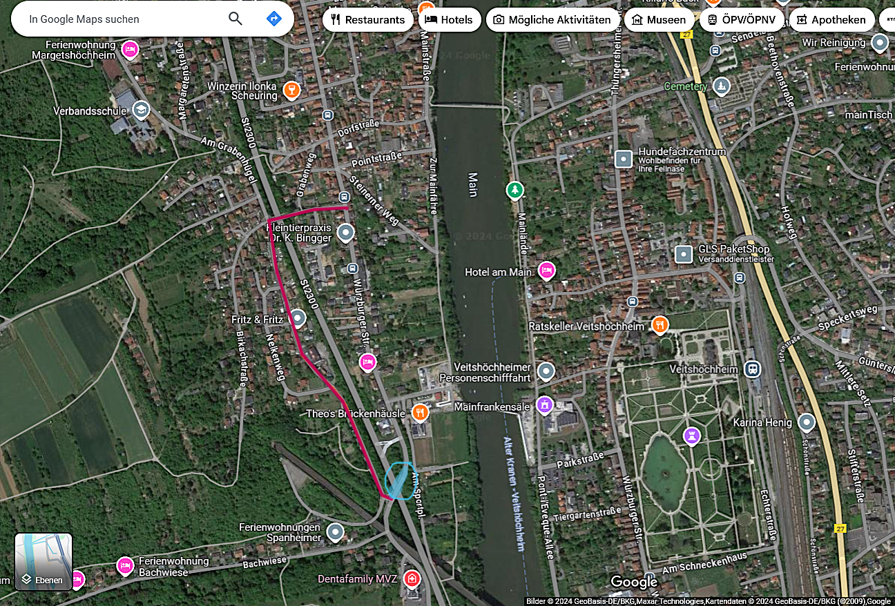Click the search magnifier icon
This screenshot has height=606, width=895.
click(235, 19)
